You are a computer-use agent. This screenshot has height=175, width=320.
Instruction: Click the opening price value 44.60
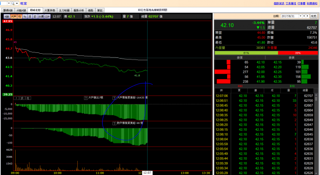261,32
